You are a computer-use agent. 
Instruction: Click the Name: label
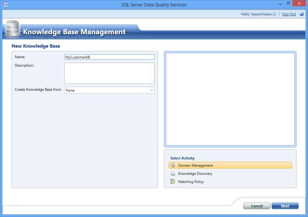pos(20,57)
